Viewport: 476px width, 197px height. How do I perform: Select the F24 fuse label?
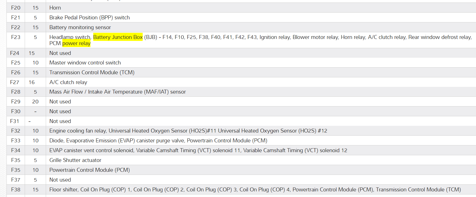15,53
